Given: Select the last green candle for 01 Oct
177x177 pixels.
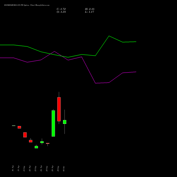Looking at the screenshot, I should (x=65, y=122).
